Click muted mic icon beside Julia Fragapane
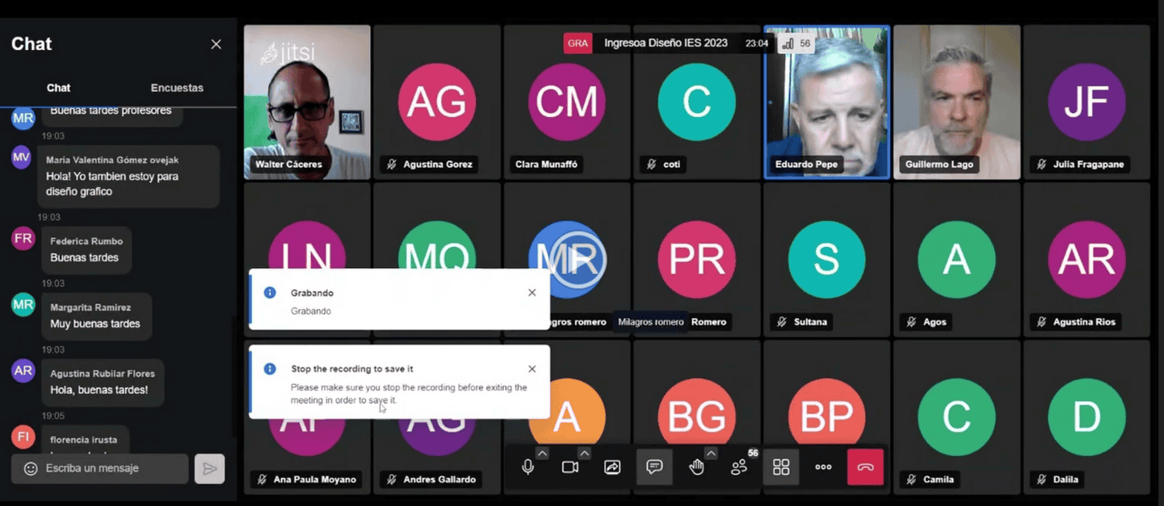 1041,165
